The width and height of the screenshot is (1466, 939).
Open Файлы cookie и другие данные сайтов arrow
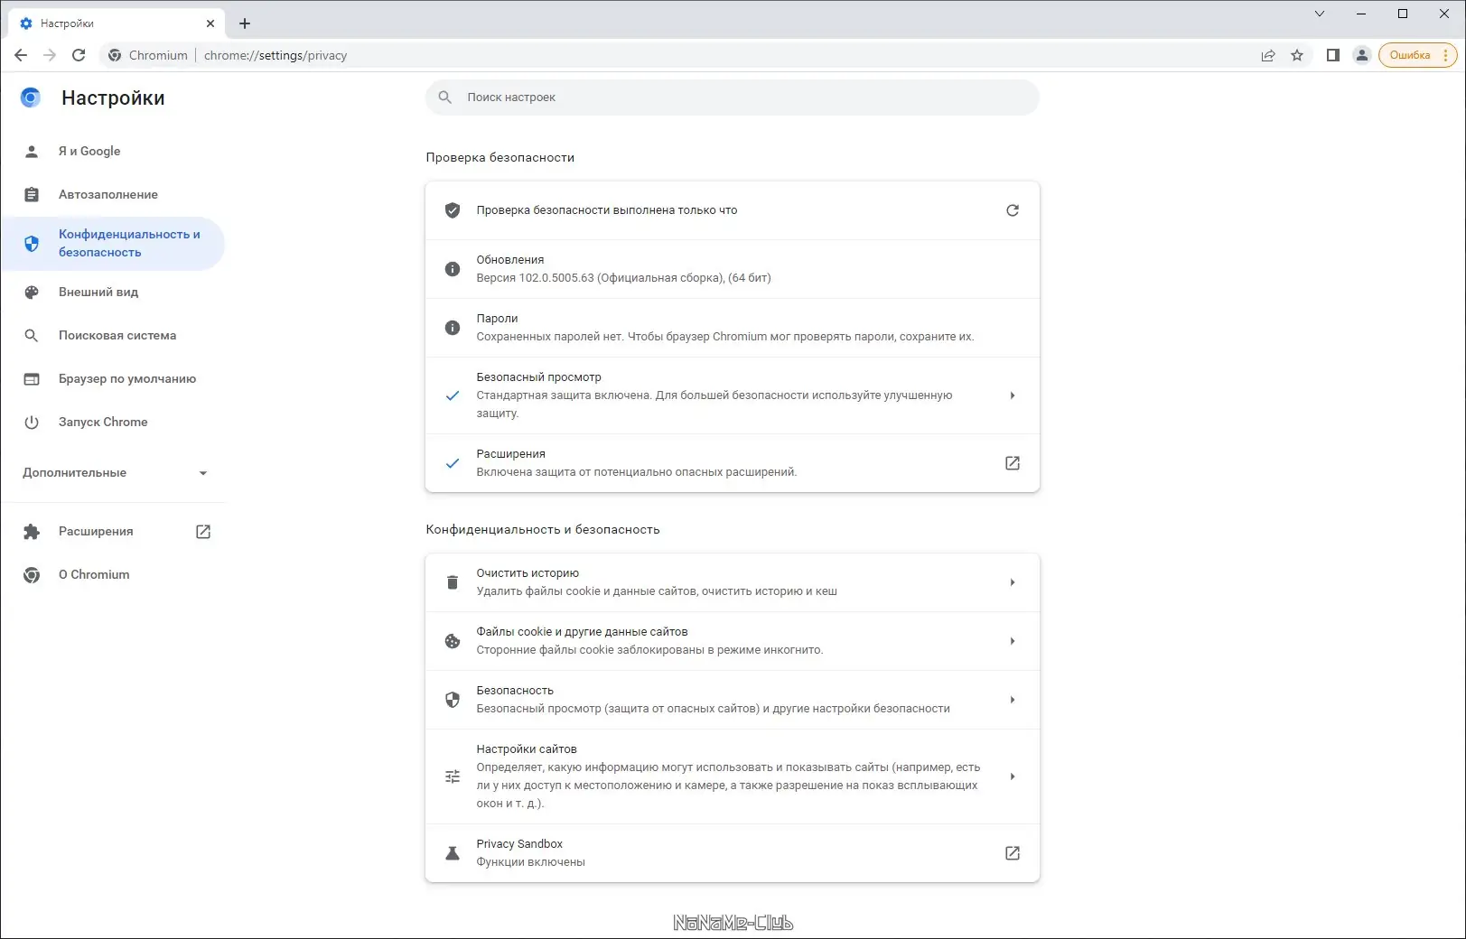1012,641
